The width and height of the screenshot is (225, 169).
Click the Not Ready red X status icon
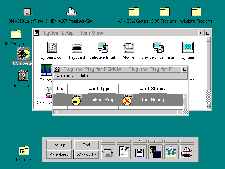click(x=128, y=99)
